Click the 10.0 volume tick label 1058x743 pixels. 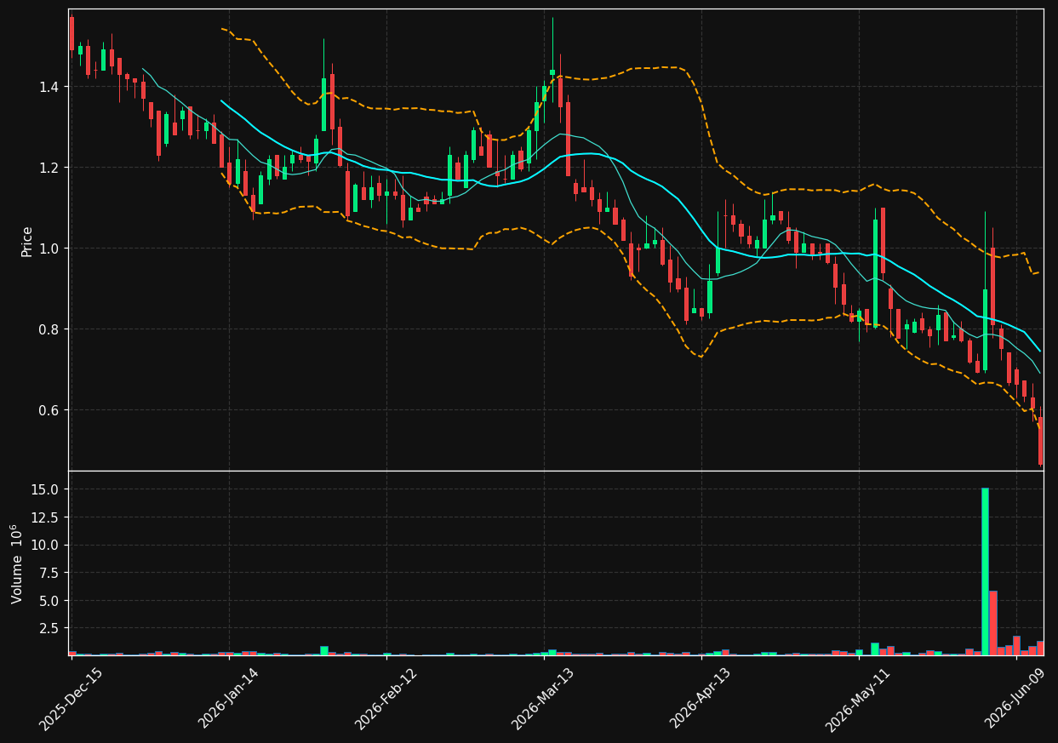pyautogui.click(x=47, y=545)
